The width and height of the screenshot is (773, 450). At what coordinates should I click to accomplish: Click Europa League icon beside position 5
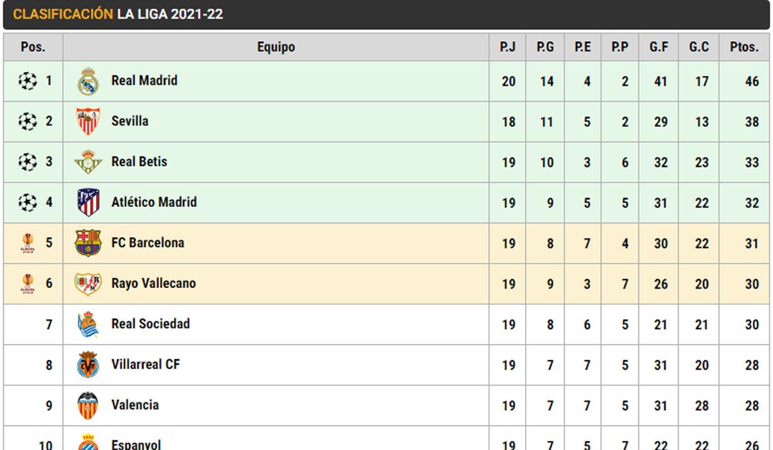coord(28,244)
